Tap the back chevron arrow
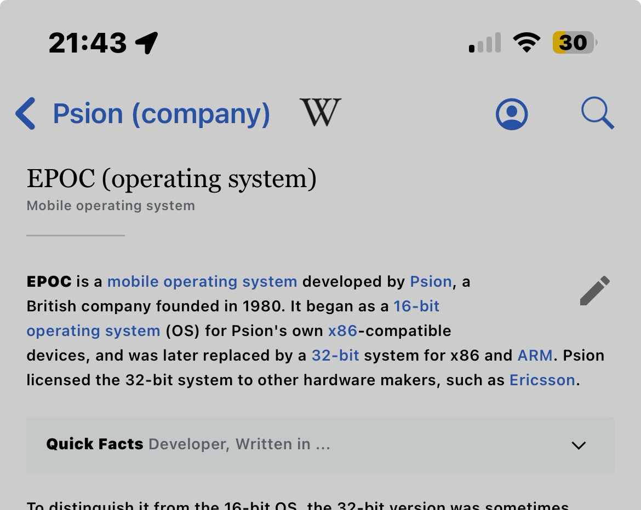Screen dimensions: 641x510 (x=26, y=114)
